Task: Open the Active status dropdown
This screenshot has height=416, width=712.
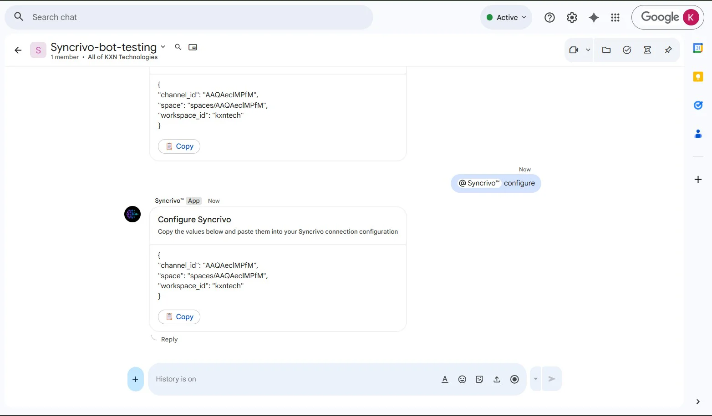Action: (506, 17)
